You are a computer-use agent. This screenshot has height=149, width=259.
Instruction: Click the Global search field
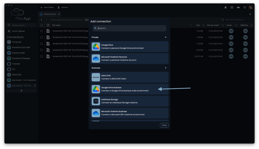click(21, 25)
